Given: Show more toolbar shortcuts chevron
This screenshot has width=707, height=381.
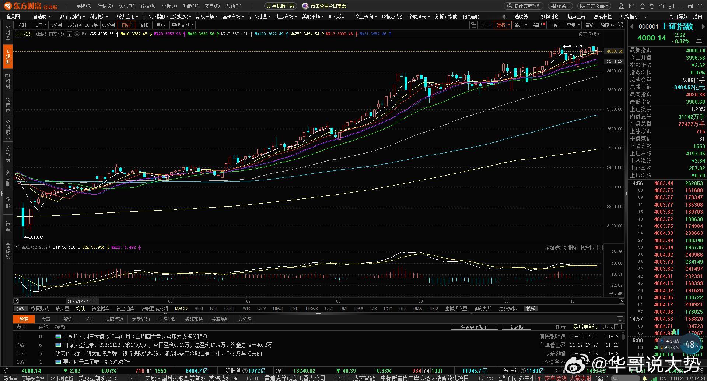Looking at the screenshot, I should 645,17.
